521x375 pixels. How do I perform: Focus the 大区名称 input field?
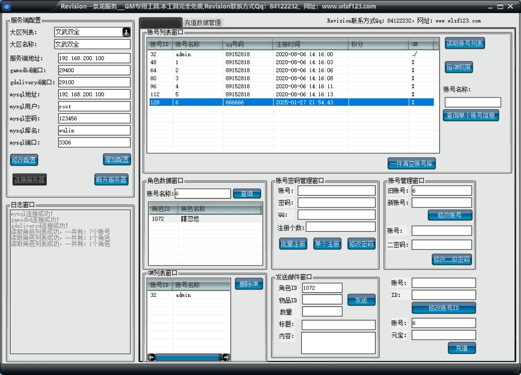92,44
